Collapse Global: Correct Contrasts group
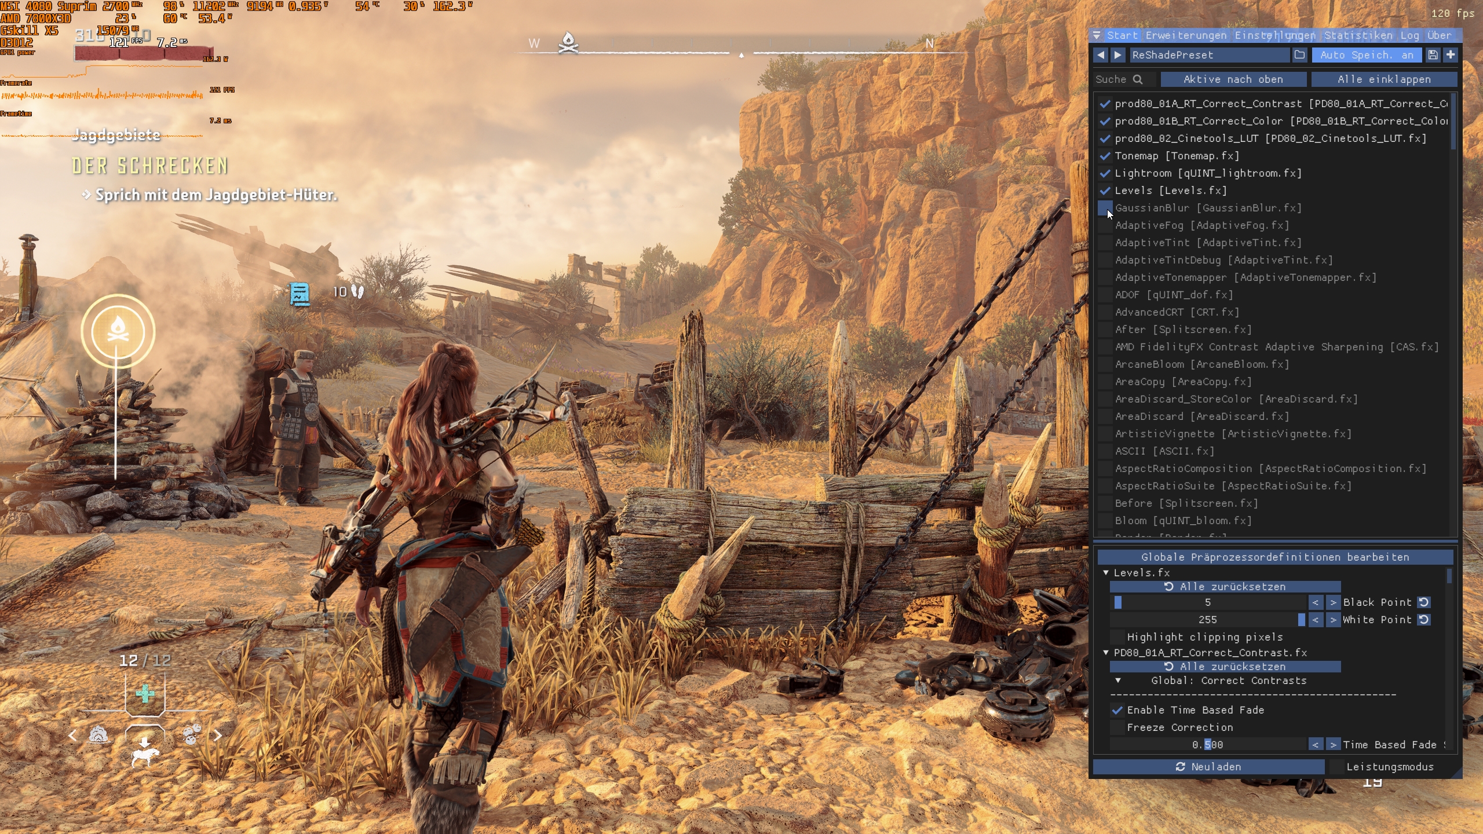Image resolution: width=1483 pixels, height=834 pixels. [1118, 681]
